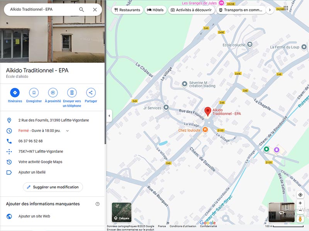The height and width of the screenshot is (231, 309).
Task: Collapse the side panel with arrow
Action: click(109, 116)
